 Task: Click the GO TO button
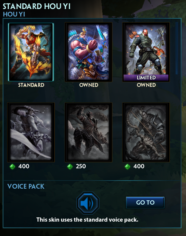coord(145,202)
